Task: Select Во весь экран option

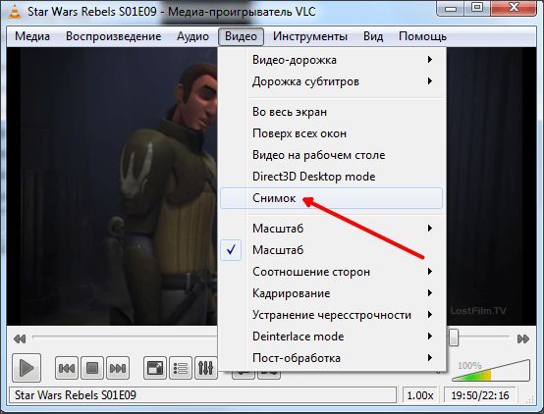Action: (331, 112)
